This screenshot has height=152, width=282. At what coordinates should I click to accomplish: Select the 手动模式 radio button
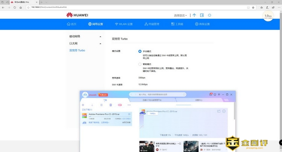pos(140,51)
